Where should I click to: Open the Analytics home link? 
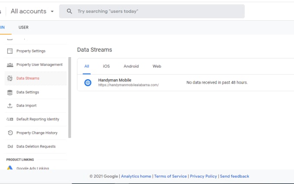tap(136, 176)
